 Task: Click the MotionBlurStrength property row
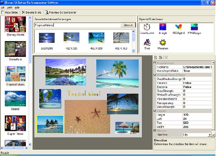184,95
